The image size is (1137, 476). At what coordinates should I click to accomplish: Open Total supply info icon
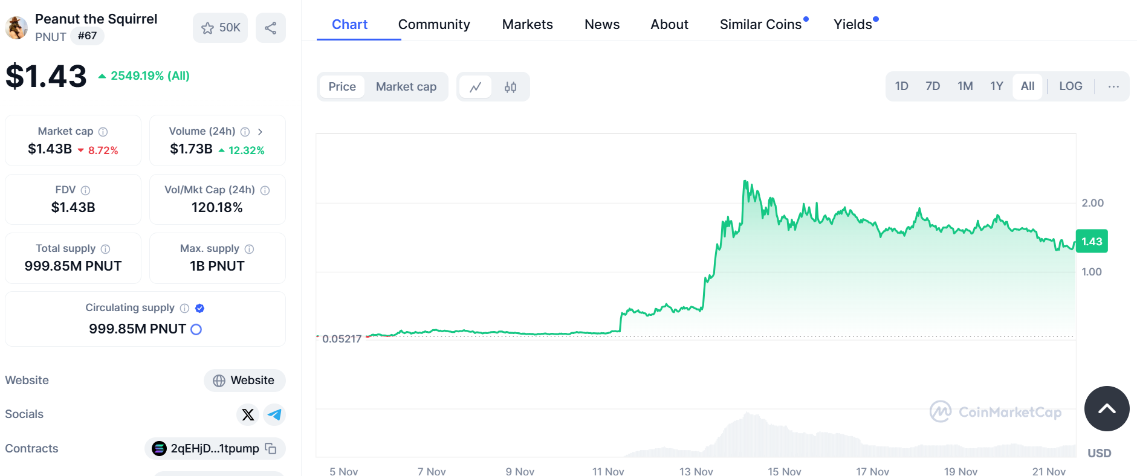105,249
